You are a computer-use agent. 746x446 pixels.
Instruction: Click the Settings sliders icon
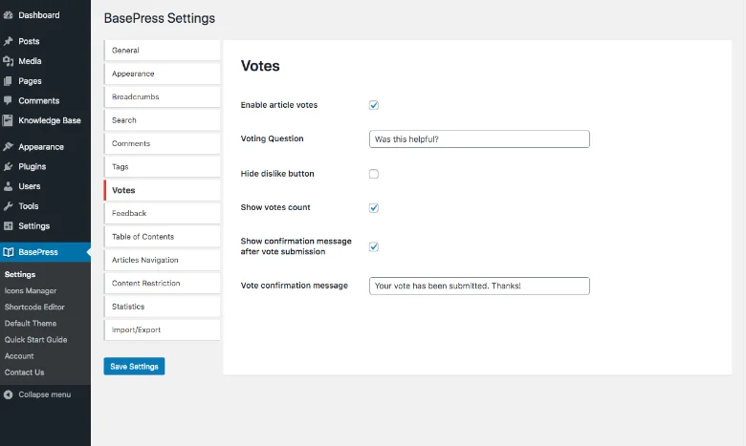click(x=8, y=226)
